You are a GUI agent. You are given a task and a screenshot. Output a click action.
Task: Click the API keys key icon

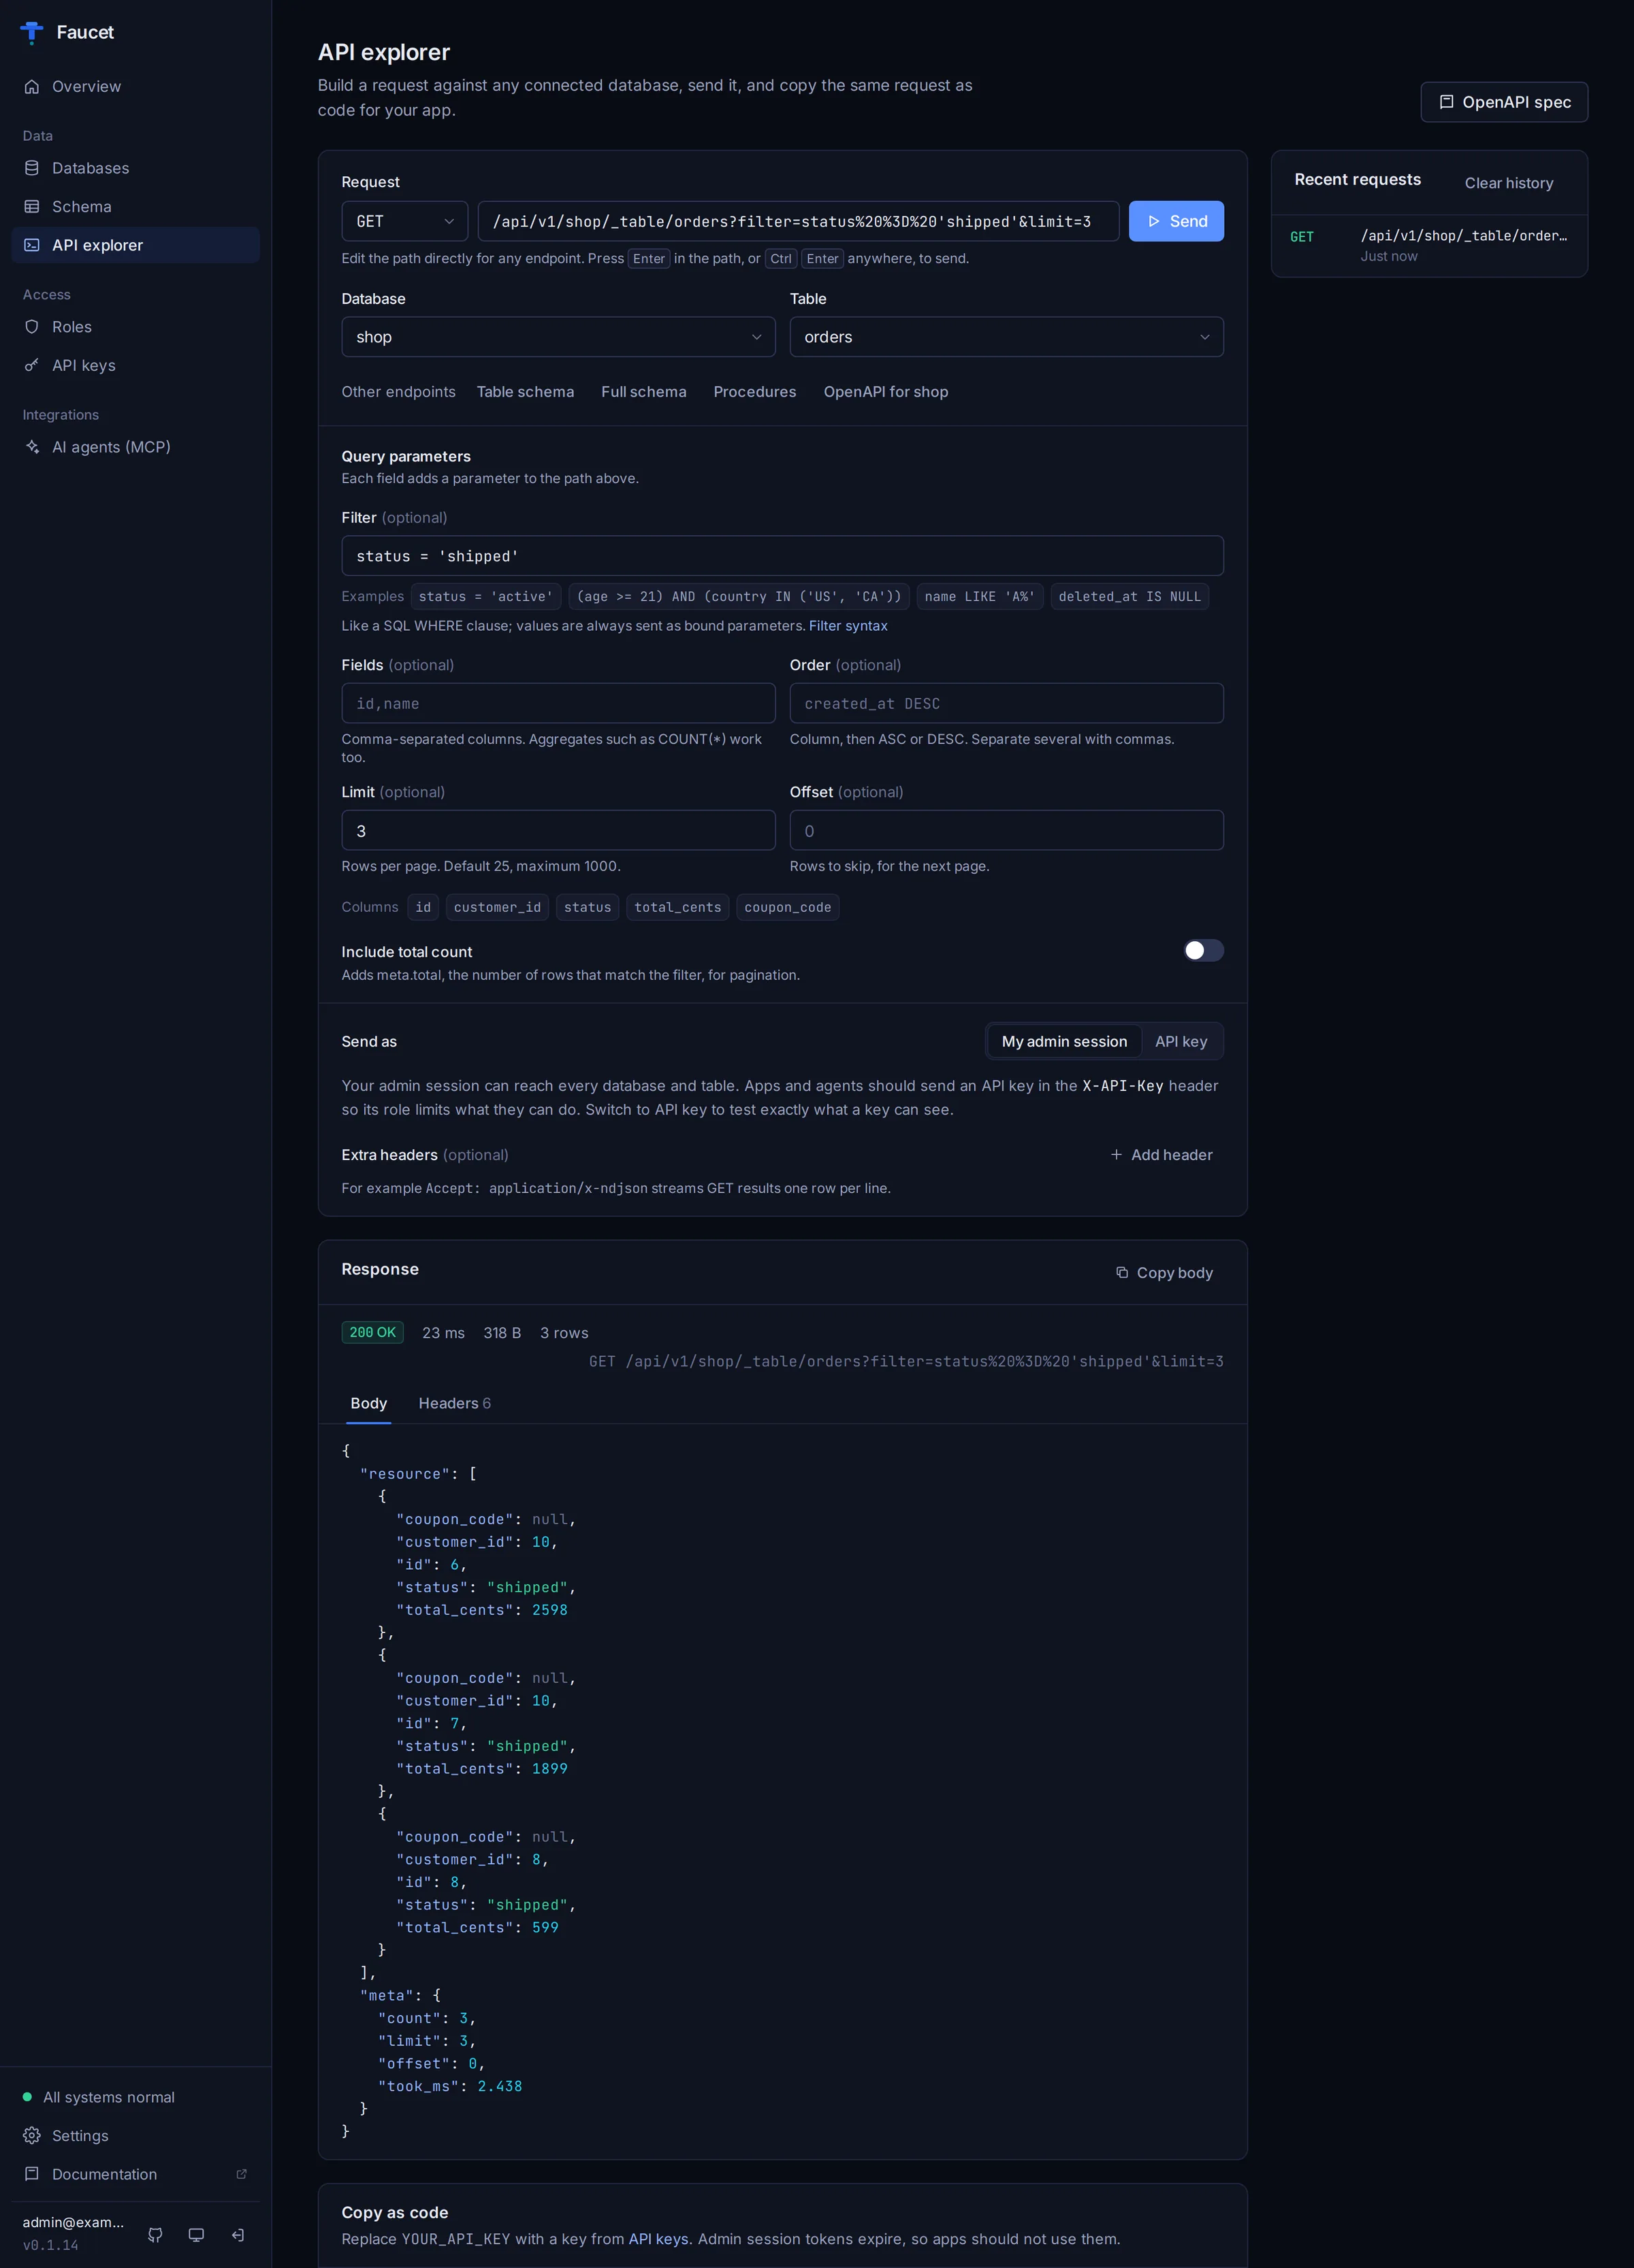pyautogui.click(x=32, y=366)
